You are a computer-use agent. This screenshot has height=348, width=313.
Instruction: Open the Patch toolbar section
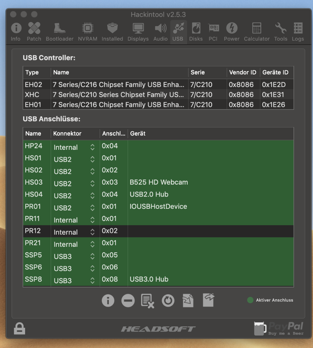(x=34, y=32)
